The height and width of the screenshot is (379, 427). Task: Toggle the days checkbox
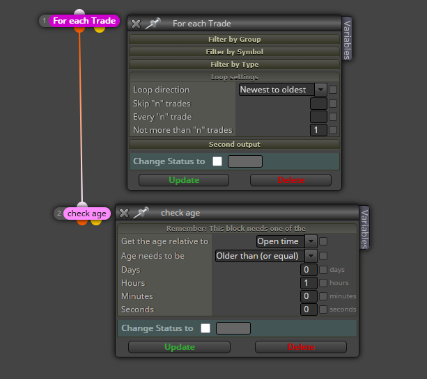[323, 270]
